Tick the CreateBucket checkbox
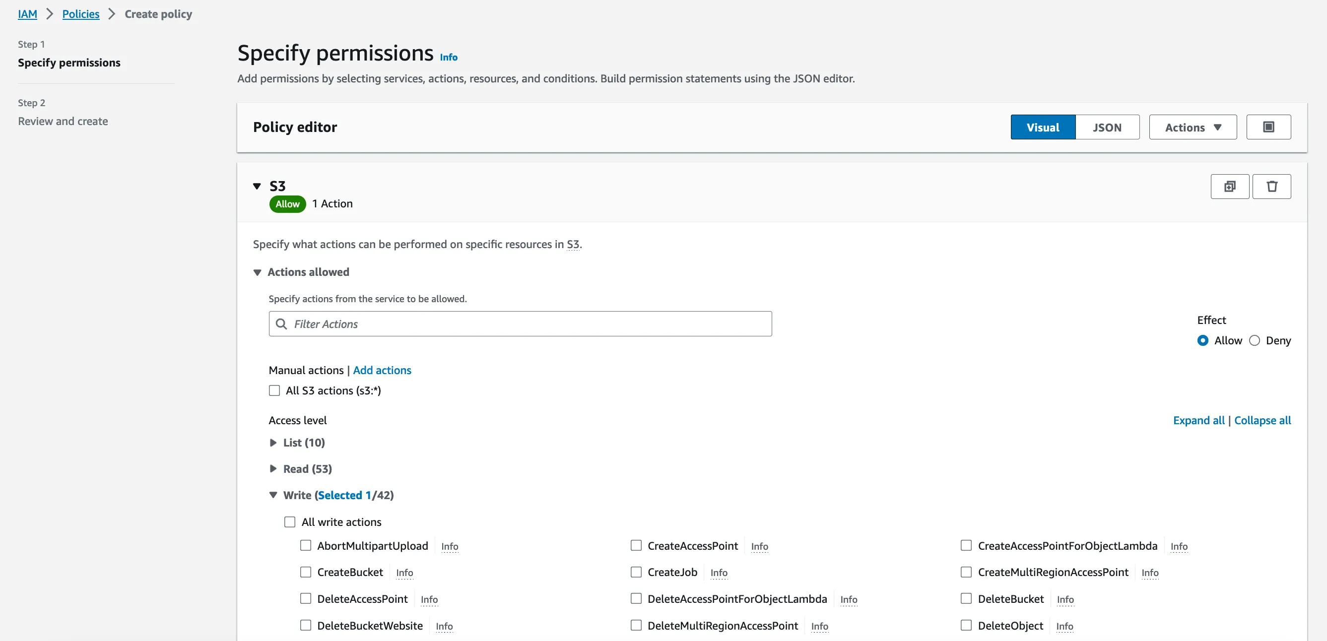 pyautogui.click(x=306, y=573)
